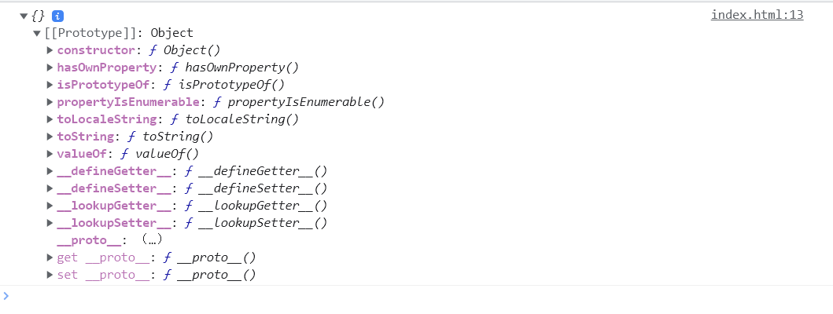Open the index.html:13 source link

[757, 16]
